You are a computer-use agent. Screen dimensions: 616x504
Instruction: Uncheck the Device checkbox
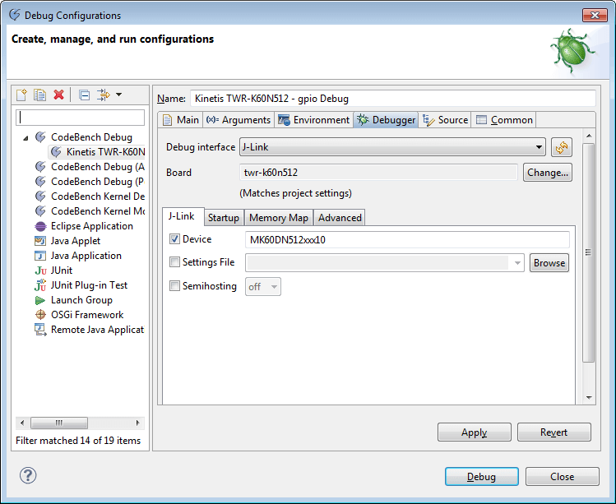tap(174, 239)
